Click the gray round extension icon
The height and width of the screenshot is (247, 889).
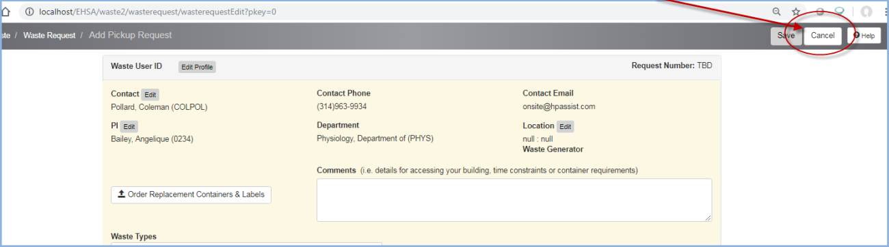point(819,12)
